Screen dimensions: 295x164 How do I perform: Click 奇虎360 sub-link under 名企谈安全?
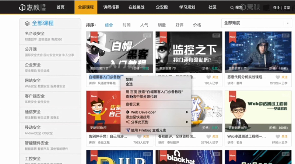point(57,39)
